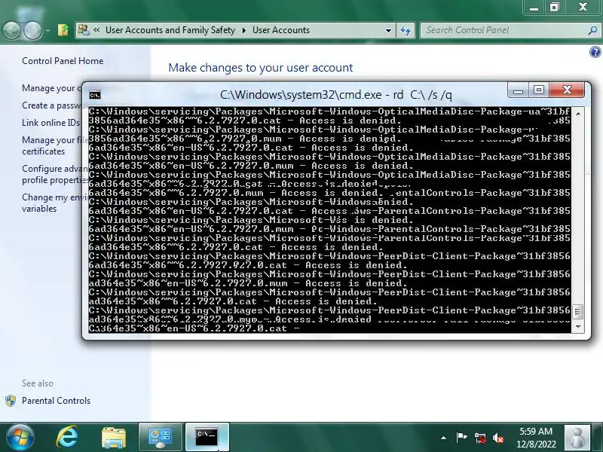603x452 pixels.
Task: Minimize the Control Panel window
Action: [x=534, y=8]
